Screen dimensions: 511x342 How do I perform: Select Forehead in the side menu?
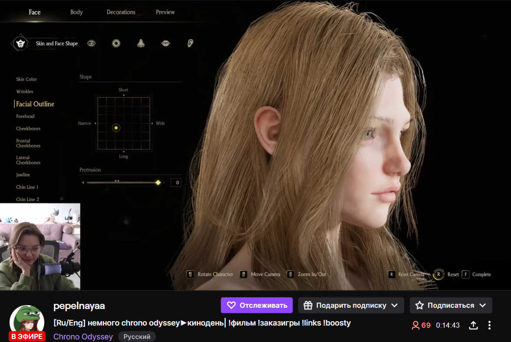click(25, 116)
